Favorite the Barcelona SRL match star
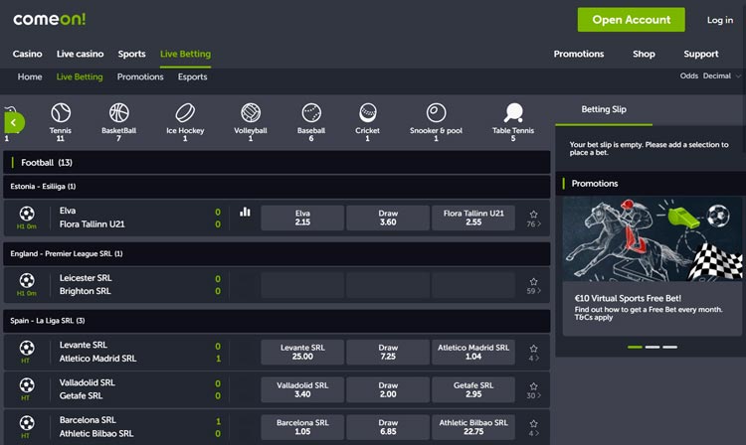 [x=534, y=423]
